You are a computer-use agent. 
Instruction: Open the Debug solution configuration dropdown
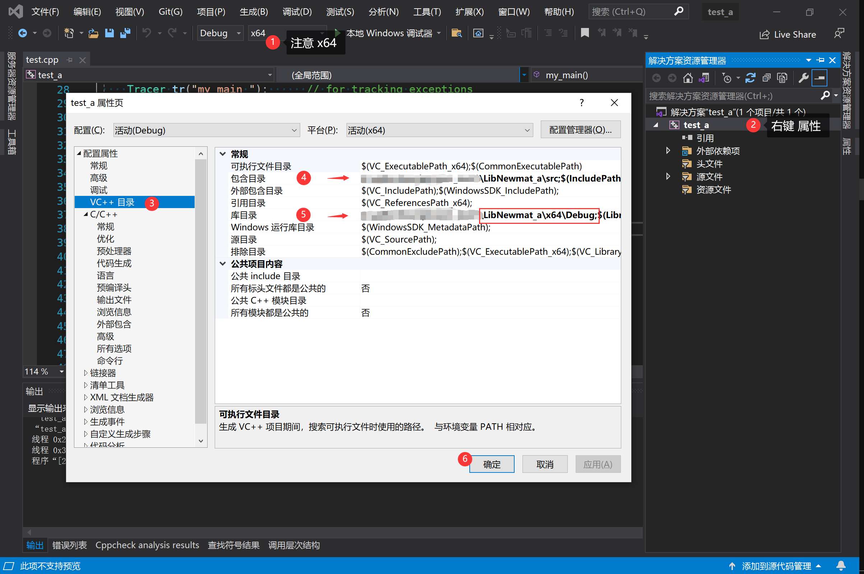point(220,33)
